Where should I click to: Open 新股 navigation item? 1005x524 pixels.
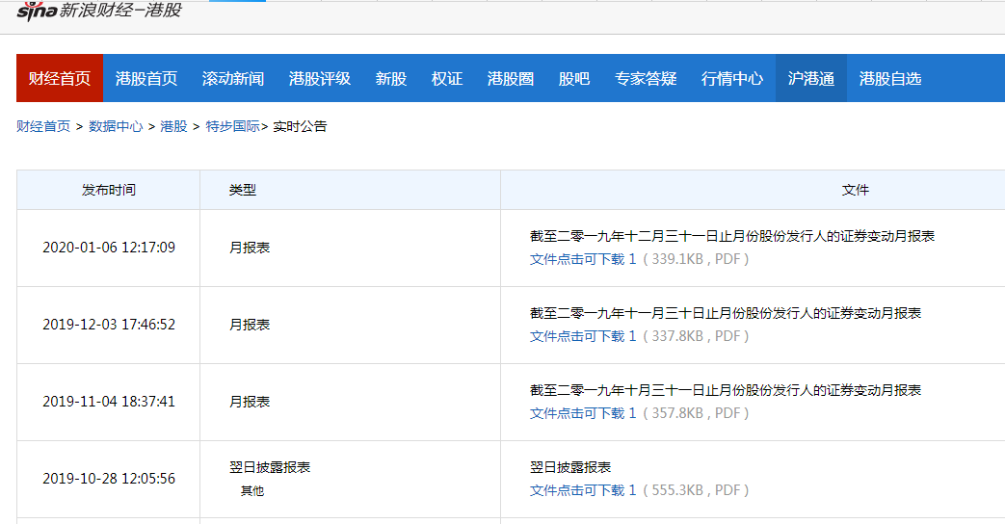click(x=391, y=78)
